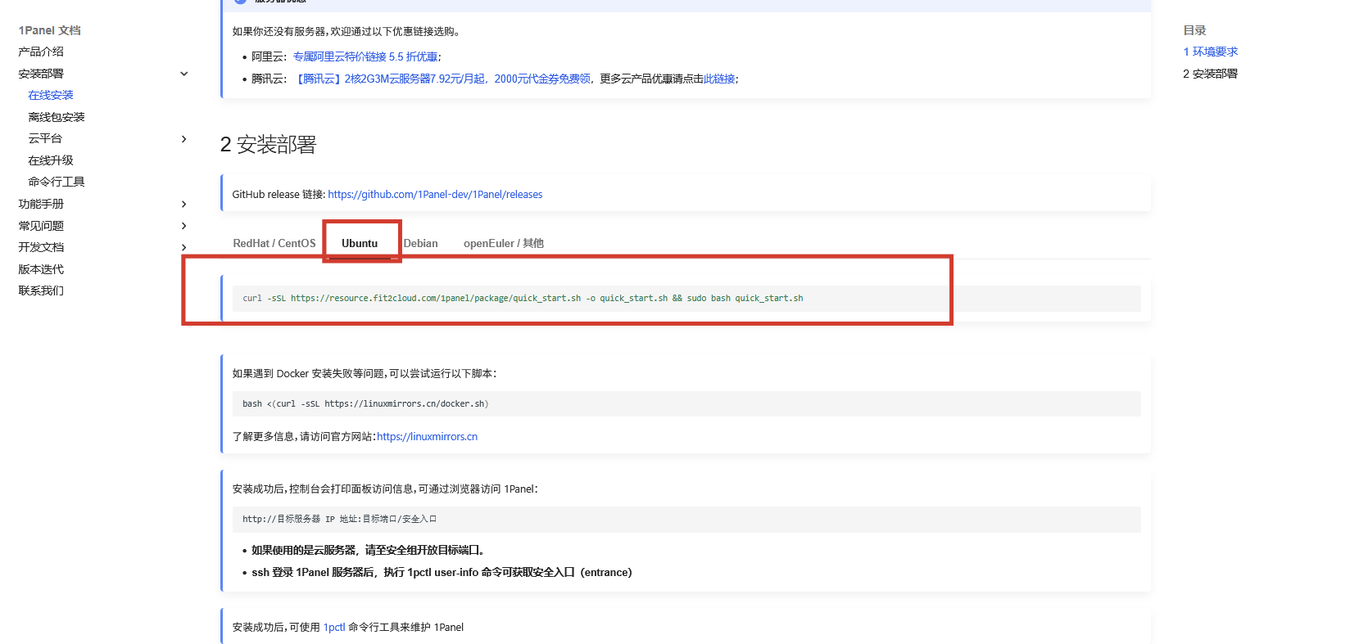Select 云平台 sidebar item
Image resolution: width=1350 pixels, height=644 pixels.
[45, 138]
